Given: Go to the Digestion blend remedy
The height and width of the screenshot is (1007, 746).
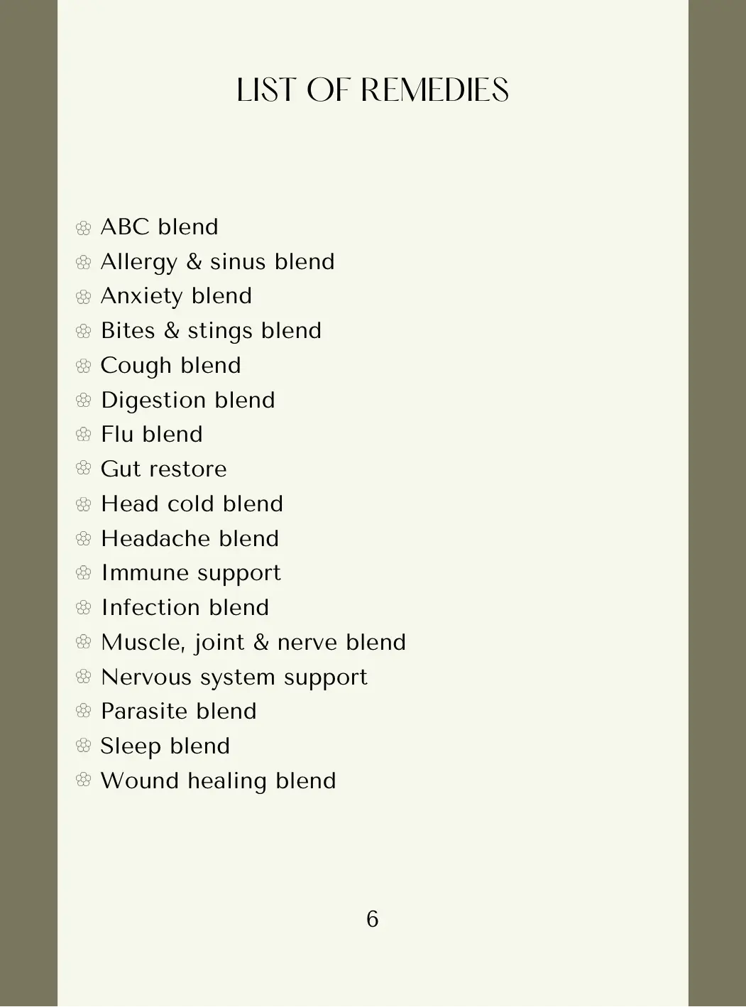Looking at the screenshot, I should click(187, 401).
